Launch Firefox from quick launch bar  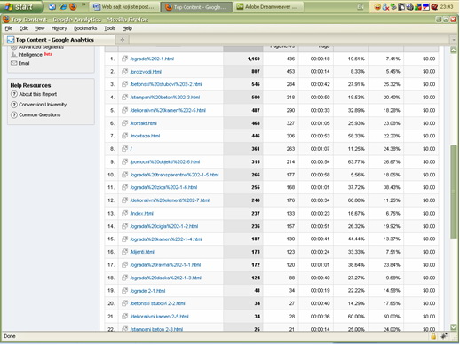pos(73,7)
